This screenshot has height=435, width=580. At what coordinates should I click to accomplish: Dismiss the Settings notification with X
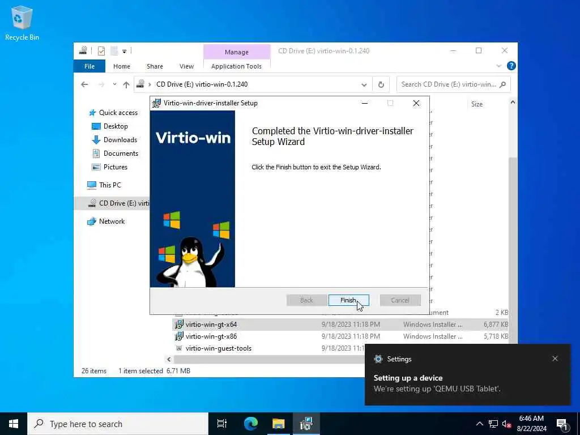tap(555, 359)
